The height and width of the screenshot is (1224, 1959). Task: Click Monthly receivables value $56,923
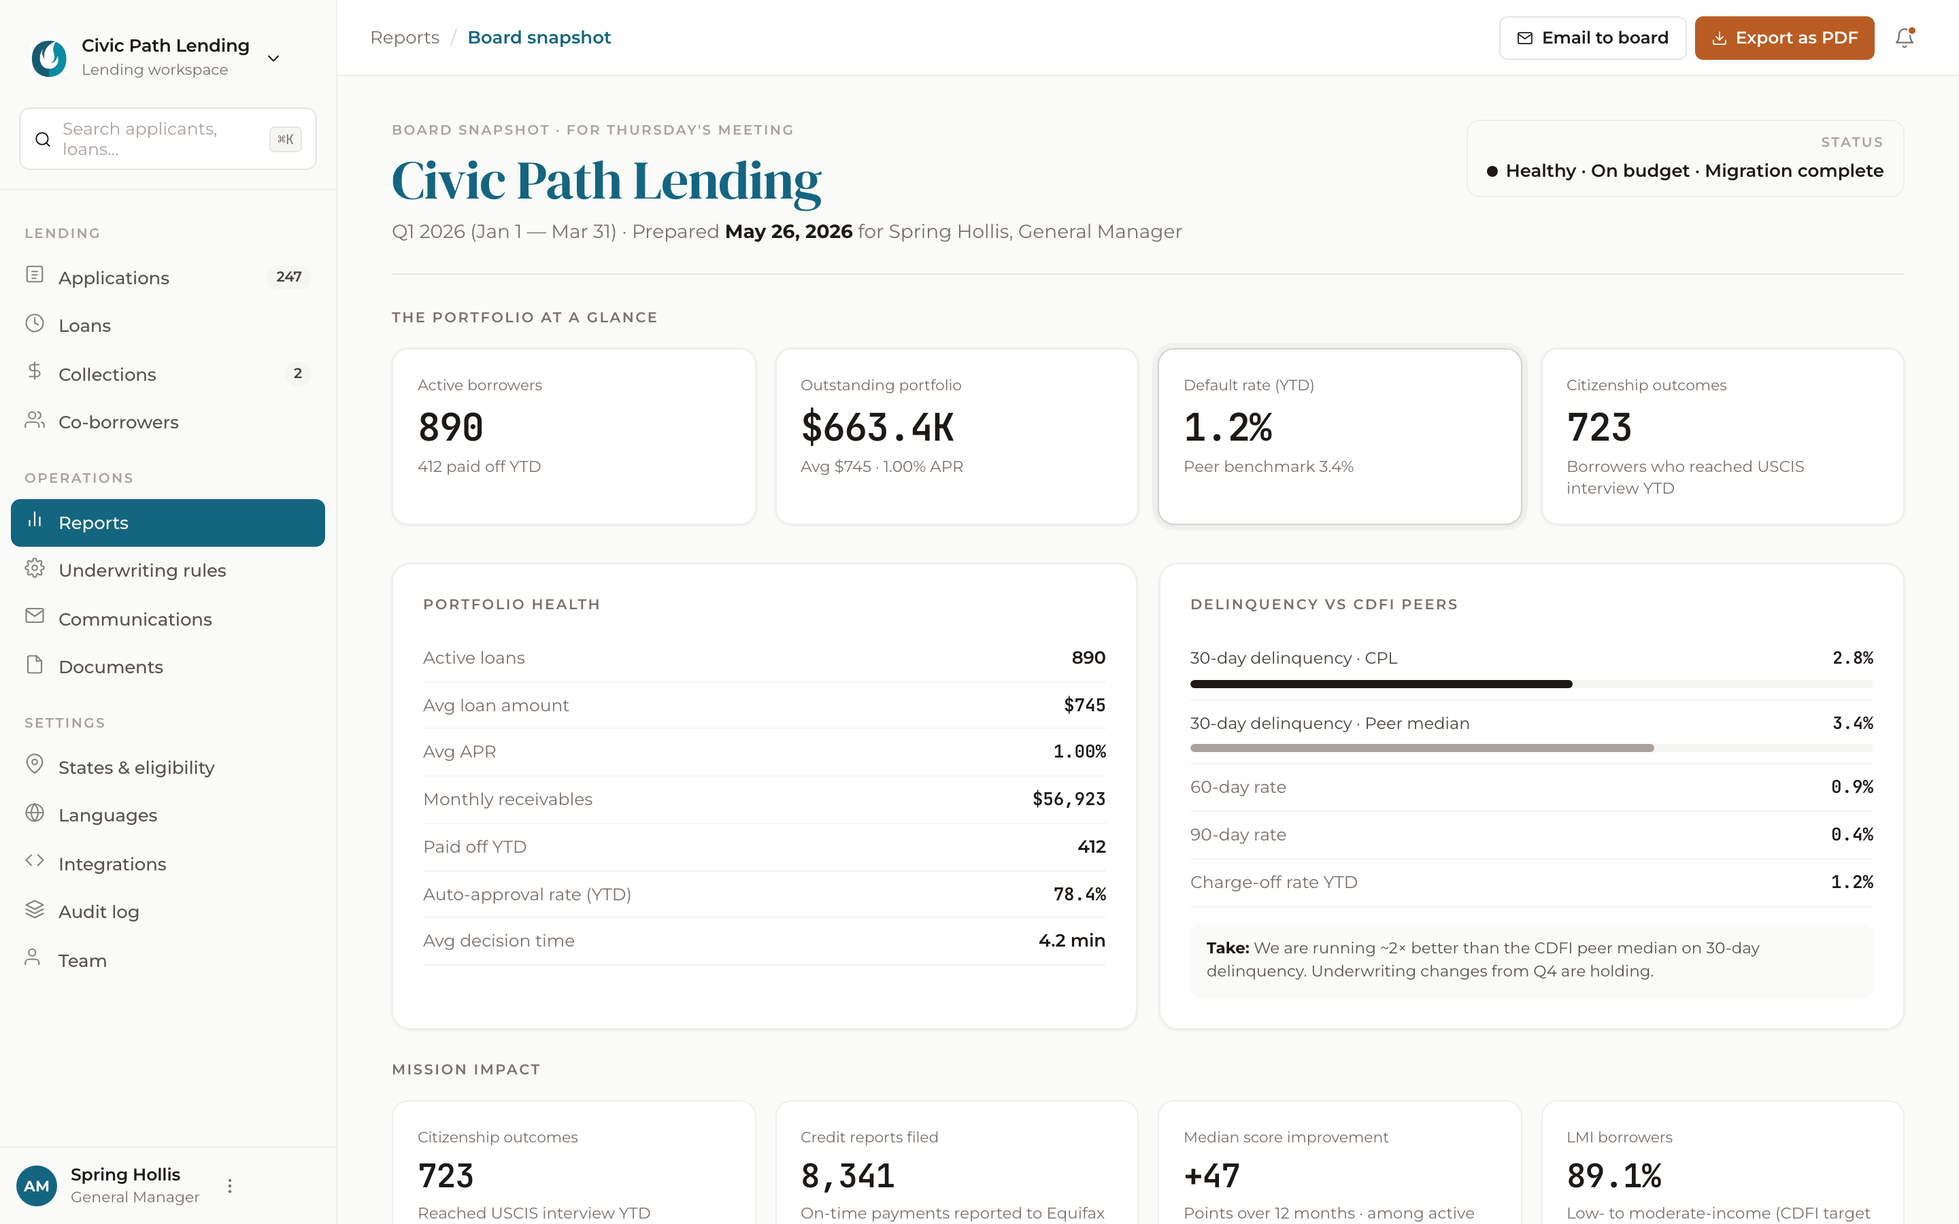tap(1069, 799)
